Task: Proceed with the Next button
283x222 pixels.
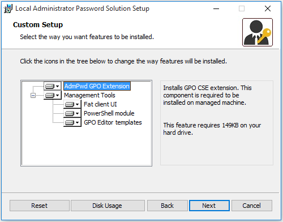Action: 209,206
